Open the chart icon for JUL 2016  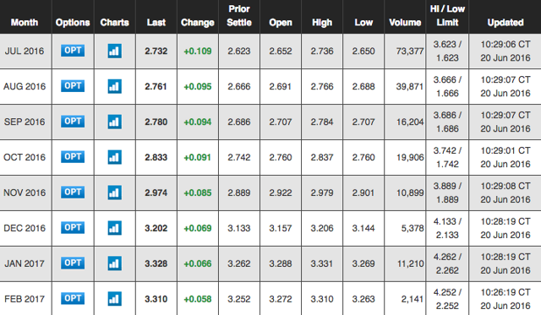coord(115,51)
